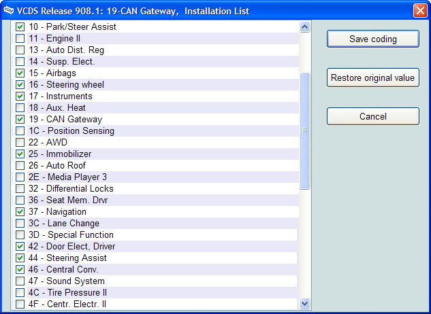Select the '19 - CAN Gateway' label
This screenshot has height=314, width=431.
point(65,119)
